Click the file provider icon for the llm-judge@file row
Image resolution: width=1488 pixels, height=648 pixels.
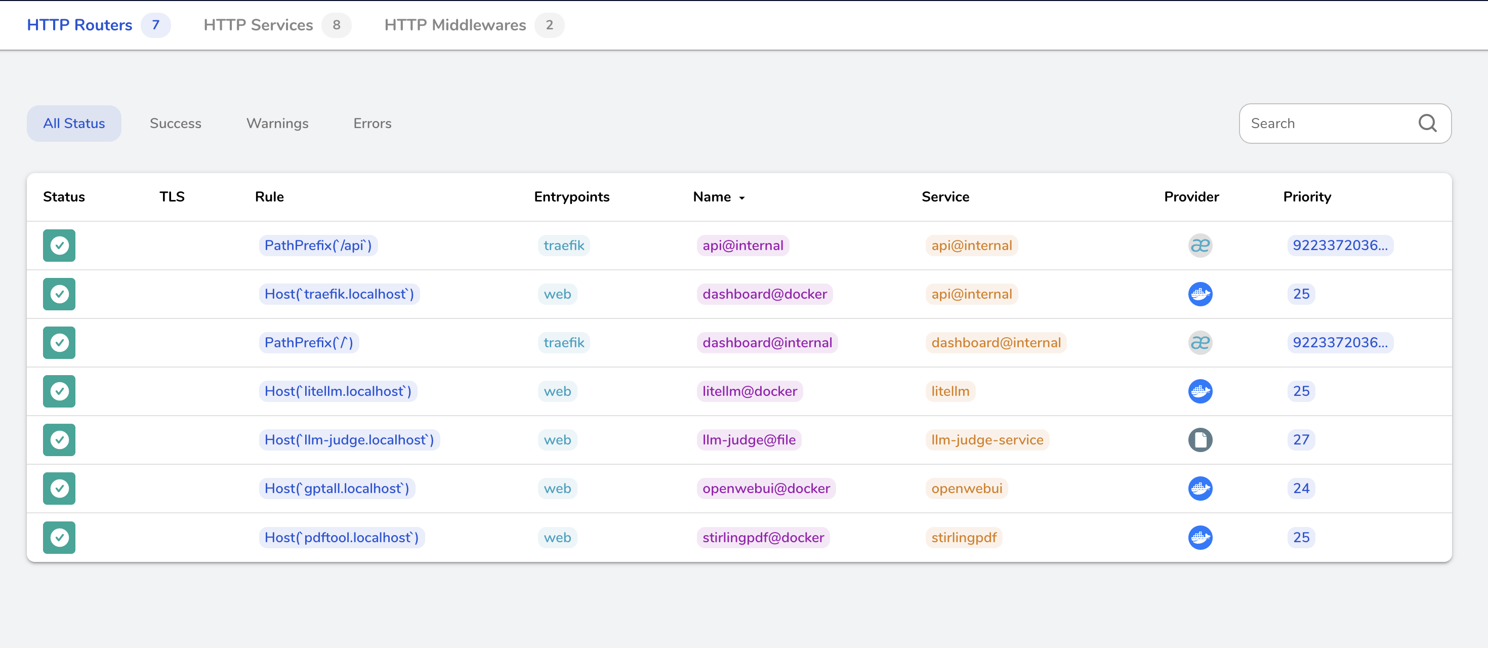tap(1200, 440)
